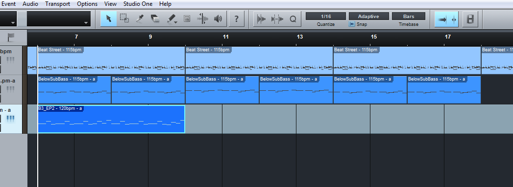Select the Arrow tool
Viewport: 513px width, 187px height.
(109, 19)
